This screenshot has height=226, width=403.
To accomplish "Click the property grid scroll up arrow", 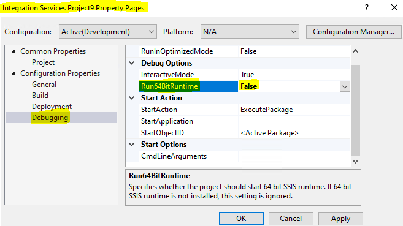I will click(355, 51).
